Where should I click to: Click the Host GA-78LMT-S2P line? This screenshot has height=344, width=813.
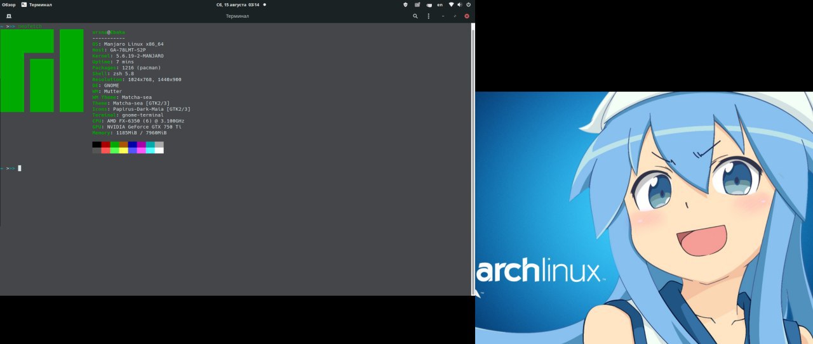[x=119, y=49]
